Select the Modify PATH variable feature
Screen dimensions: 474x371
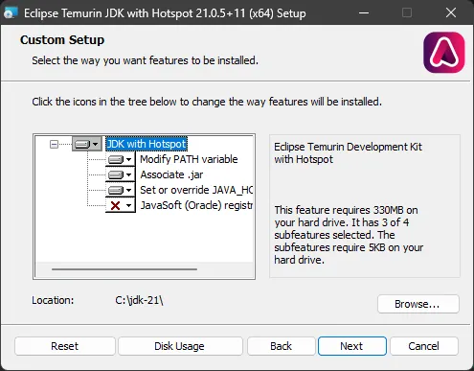tap(189, 159)
